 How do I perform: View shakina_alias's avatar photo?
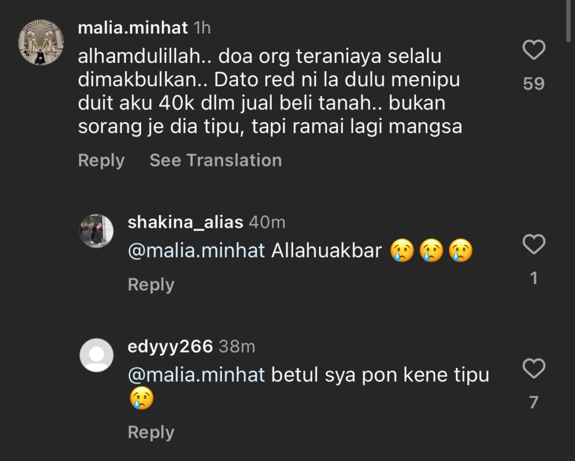(x=97, y=231)
